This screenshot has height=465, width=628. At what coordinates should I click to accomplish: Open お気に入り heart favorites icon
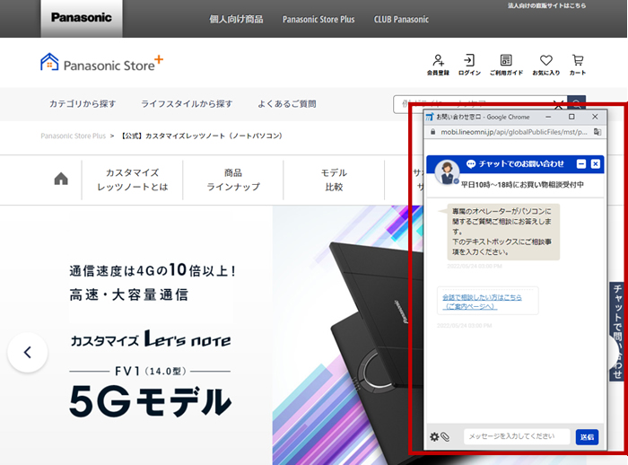pyautogui.click(x=545, y=65)
